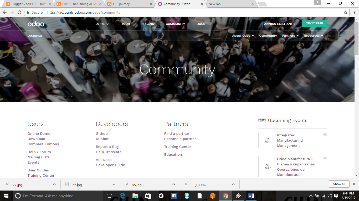359x201 pixels.
Task: Expand the Partners dropdown in submenu
Action: 290,36
